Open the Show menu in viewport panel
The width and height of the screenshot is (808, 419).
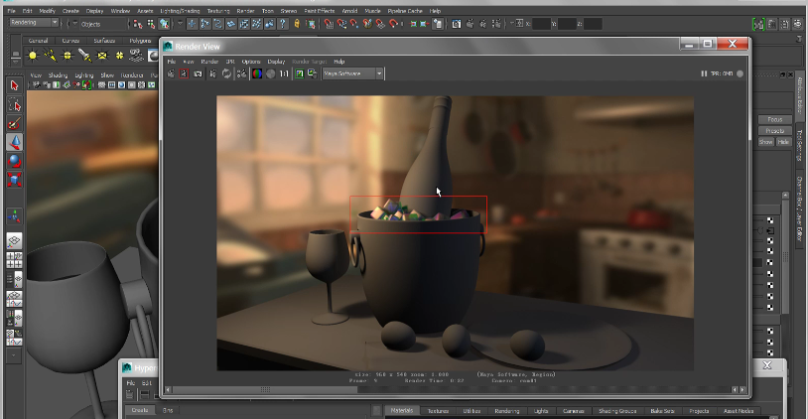107,75
